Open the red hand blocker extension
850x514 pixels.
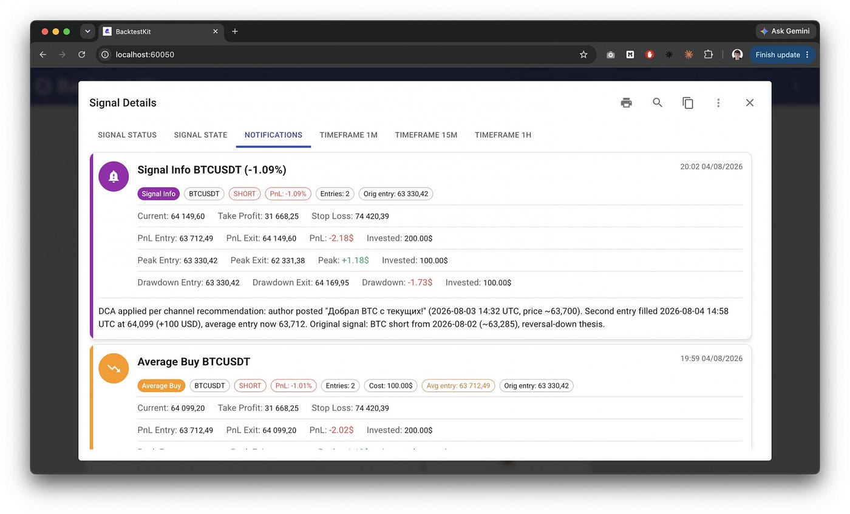pos(650,55)
